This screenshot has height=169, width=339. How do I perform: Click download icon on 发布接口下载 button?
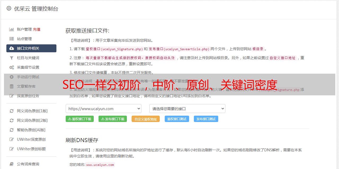pyautogui.click(x=102, y=119)
